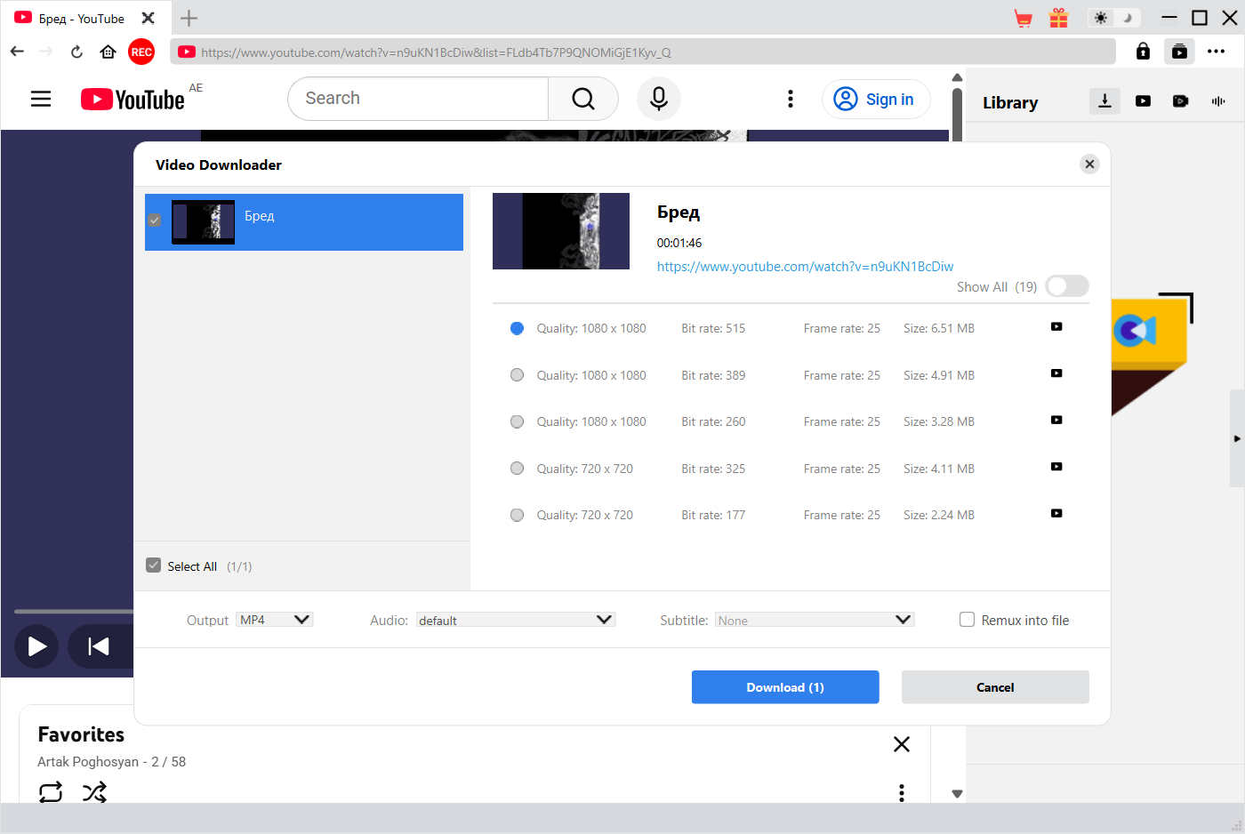This screenshot has height=834, width=1245.
Task: Toggle the Select All checkbox
Action: (154, 565)
